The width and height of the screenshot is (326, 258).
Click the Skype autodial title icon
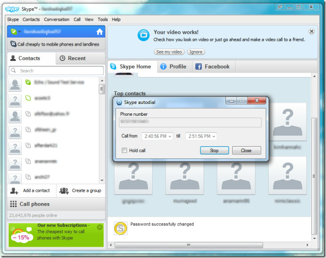119,102
